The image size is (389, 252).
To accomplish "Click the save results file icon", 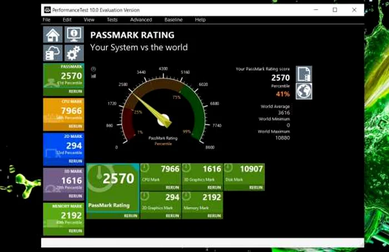I will pyautogui.click(x=304, y=74).
